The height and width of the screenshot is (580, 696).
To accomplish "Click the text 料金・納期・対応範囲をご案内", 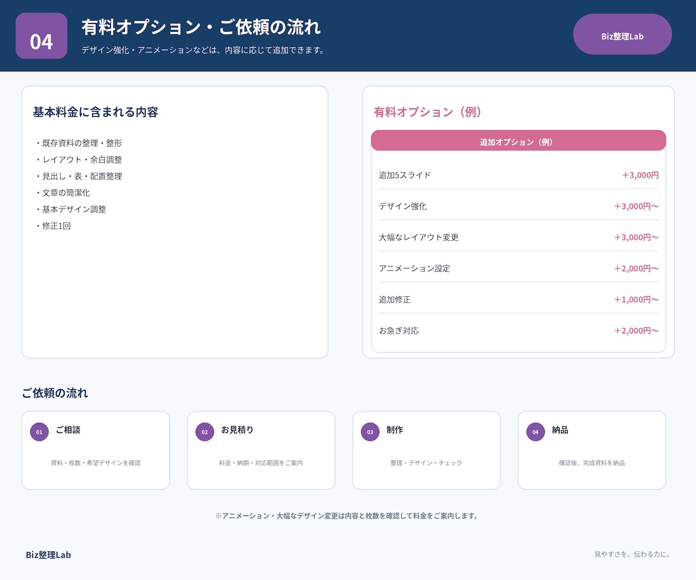I will [x=261, y=463].
